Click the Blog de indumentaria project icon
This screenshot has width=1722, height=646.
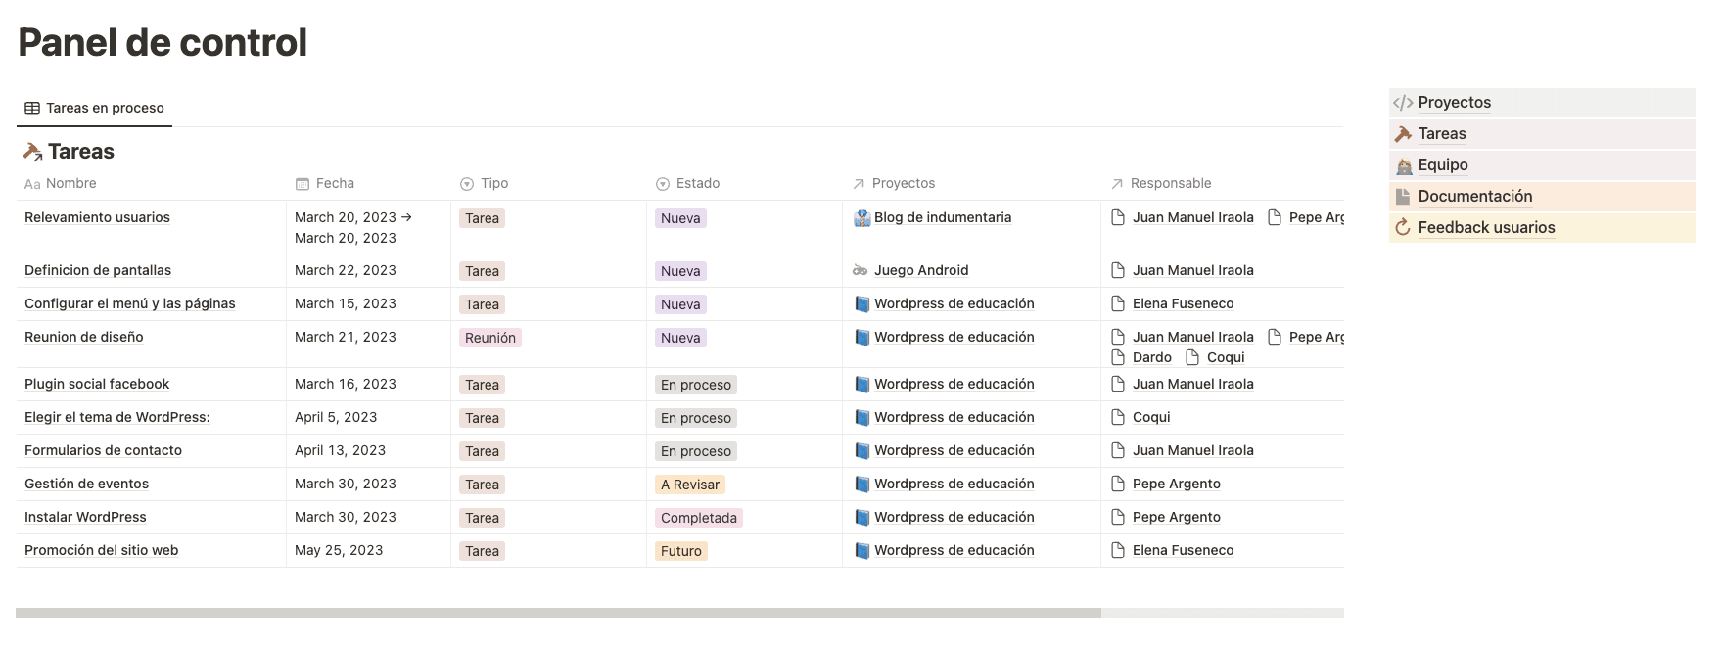861,218
